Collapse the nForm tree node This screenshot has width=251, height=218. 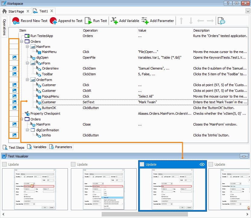[27, 63]
